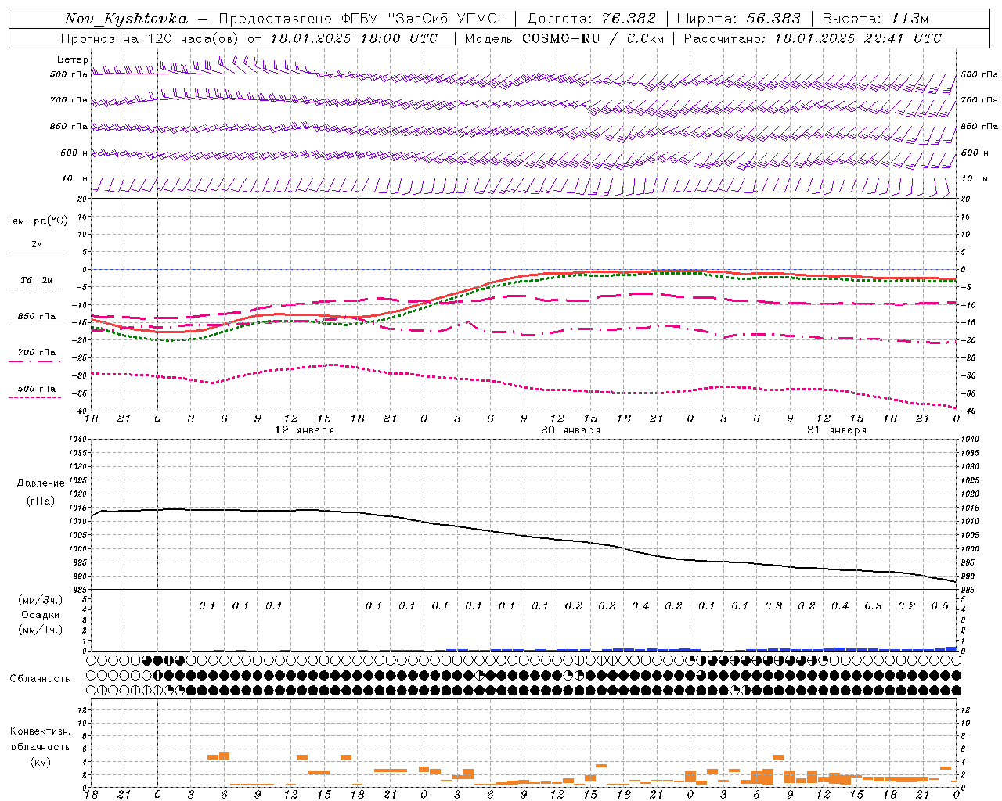The width and height of the screenshot is (1002, 801).
Task: Click the 'Осадки' precipitation label
Action: tap(41, 615)
